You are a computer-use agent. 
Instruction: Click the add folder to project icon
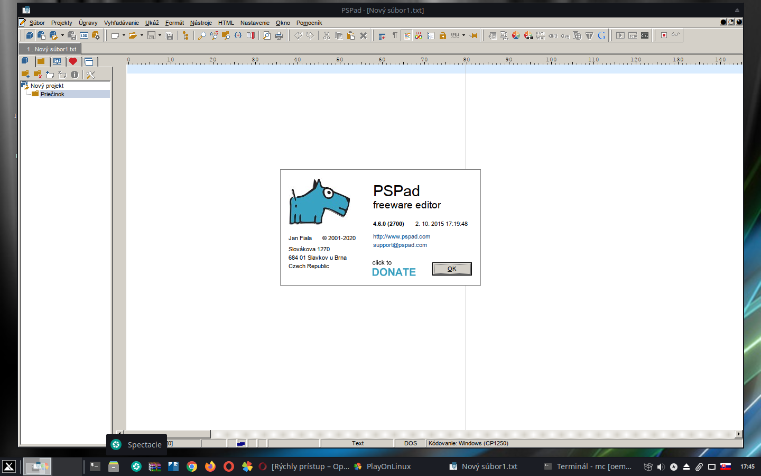click(x=25, y=75)
